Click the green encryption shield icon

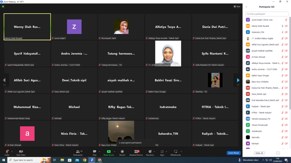coord(3,6)
